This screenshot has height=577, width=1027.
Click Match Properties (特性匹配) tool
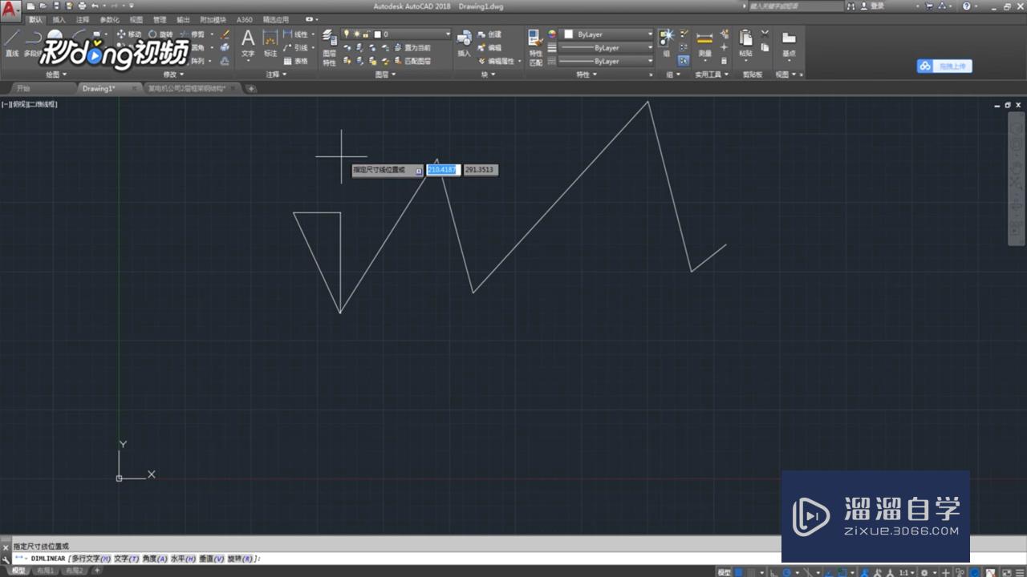(x=535, y=48)
